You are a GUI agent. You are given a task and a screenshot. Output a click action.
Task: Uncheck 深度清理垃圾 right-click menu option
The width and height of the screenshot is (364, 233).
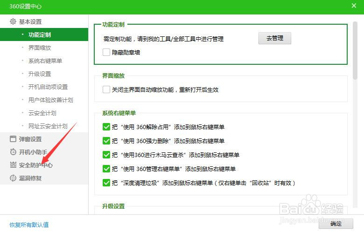106,183
